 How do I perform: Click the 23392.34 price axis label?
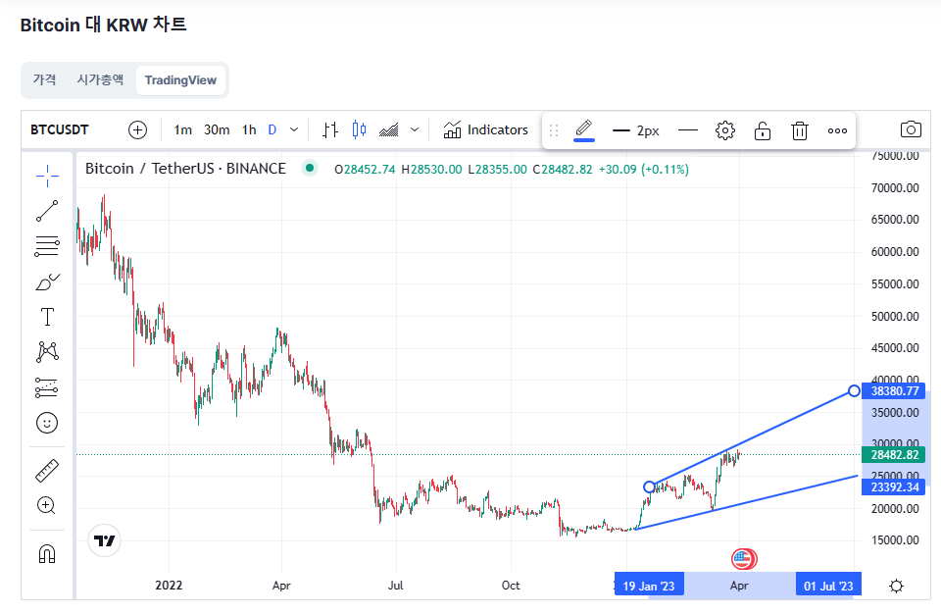tap(894, 487)
